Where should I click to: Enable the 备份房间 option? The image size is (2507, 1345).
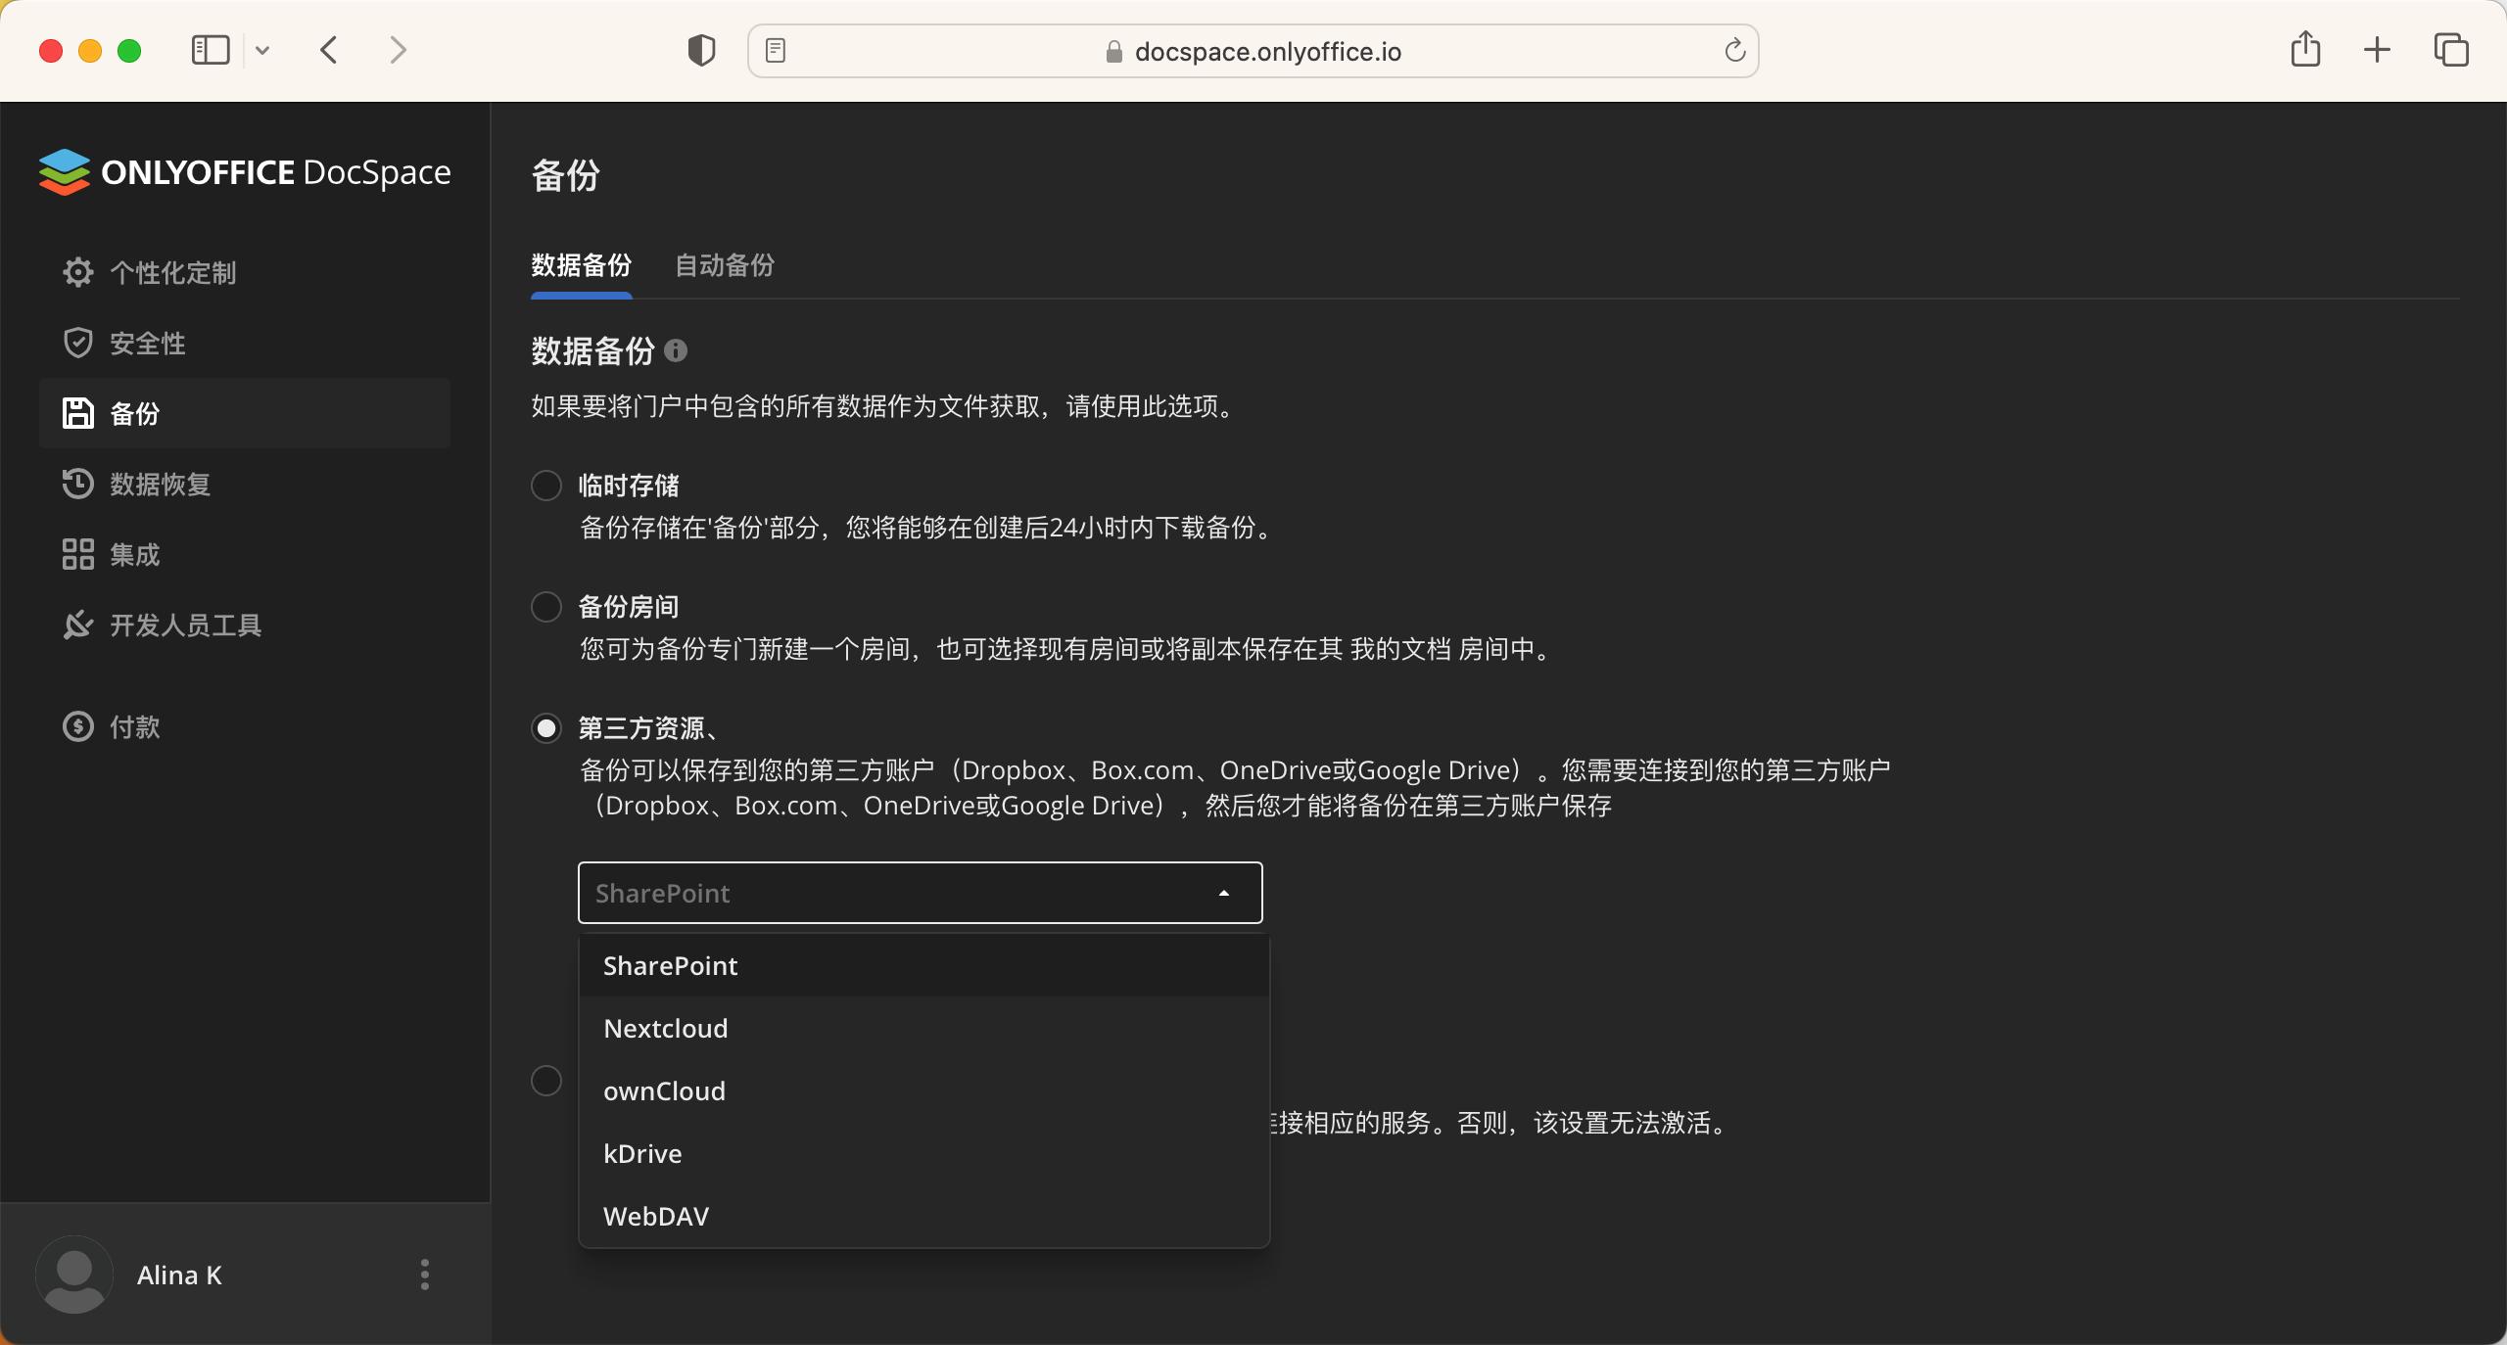(x=545, y=606)
